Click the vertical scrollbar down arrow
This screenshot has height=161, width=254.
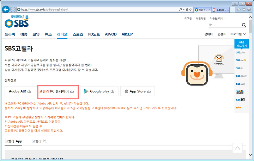[250, 155]
